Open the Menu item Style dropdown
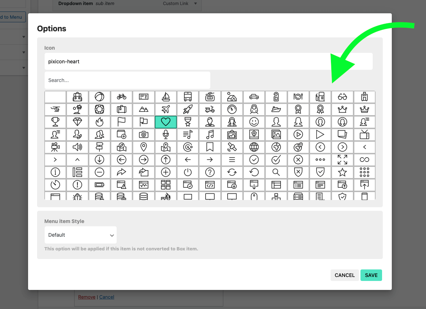 tap(80, 235)
